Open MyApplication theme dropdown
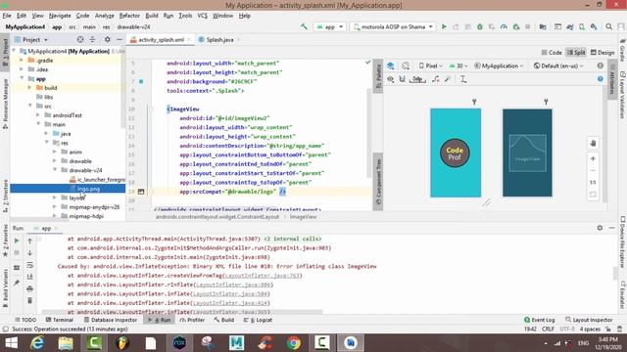The image size is (627, 352). click(499, 66)
